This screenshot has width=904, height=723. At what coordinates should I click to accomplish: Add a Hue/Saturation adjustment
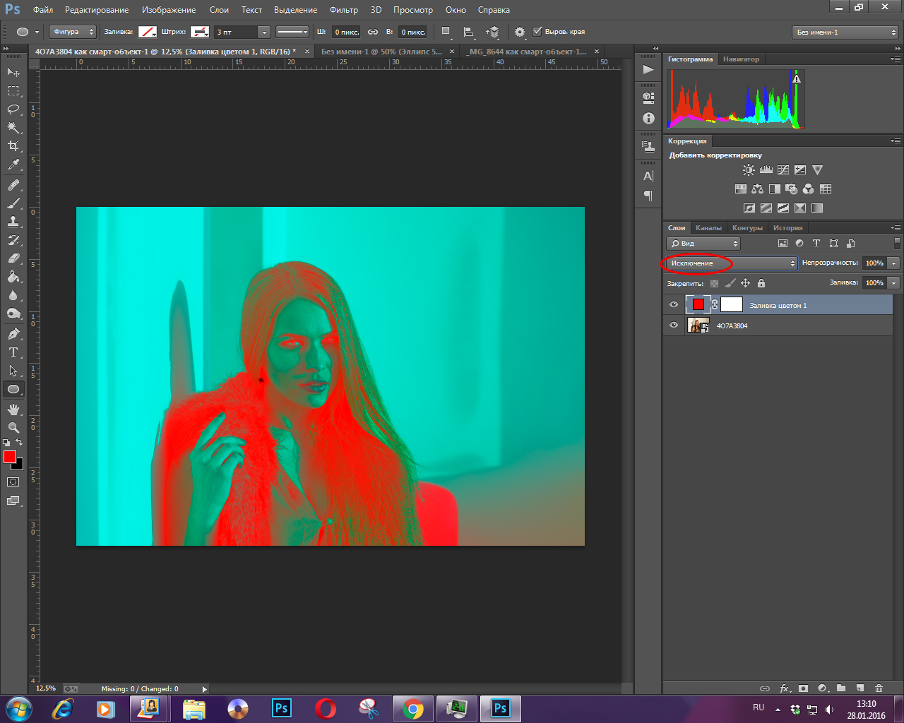[x=741, y=189]
